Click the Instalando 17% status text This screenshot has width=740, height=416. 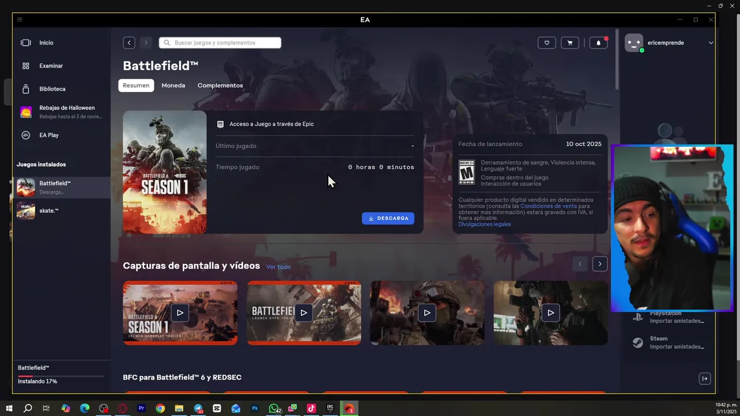(x=38, y=382)
